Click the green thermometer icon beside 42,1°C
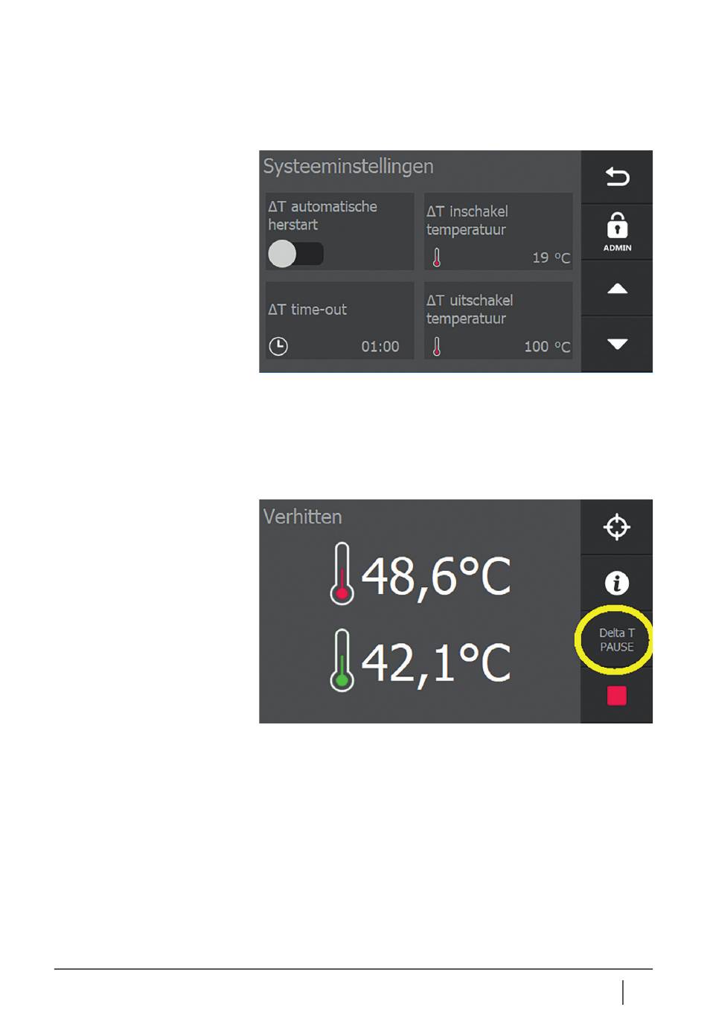Image resolution: width=707 pixels, height=1010 pixels. [342, 660]
